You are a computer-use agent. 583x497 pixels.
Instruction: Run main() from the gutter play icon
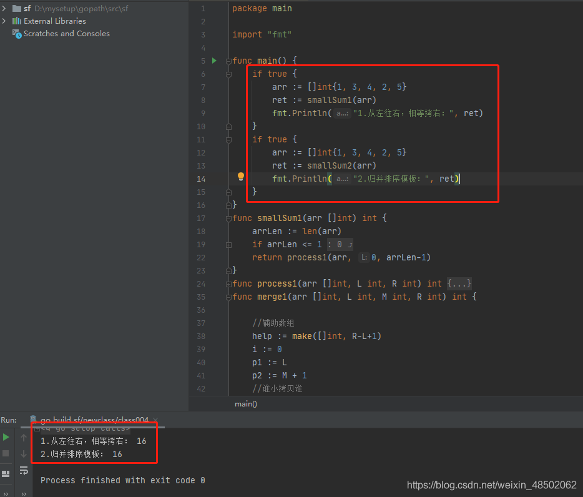point(214,61)
